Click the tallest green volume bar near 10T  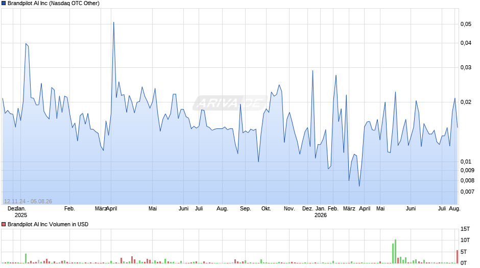point(396,251)
